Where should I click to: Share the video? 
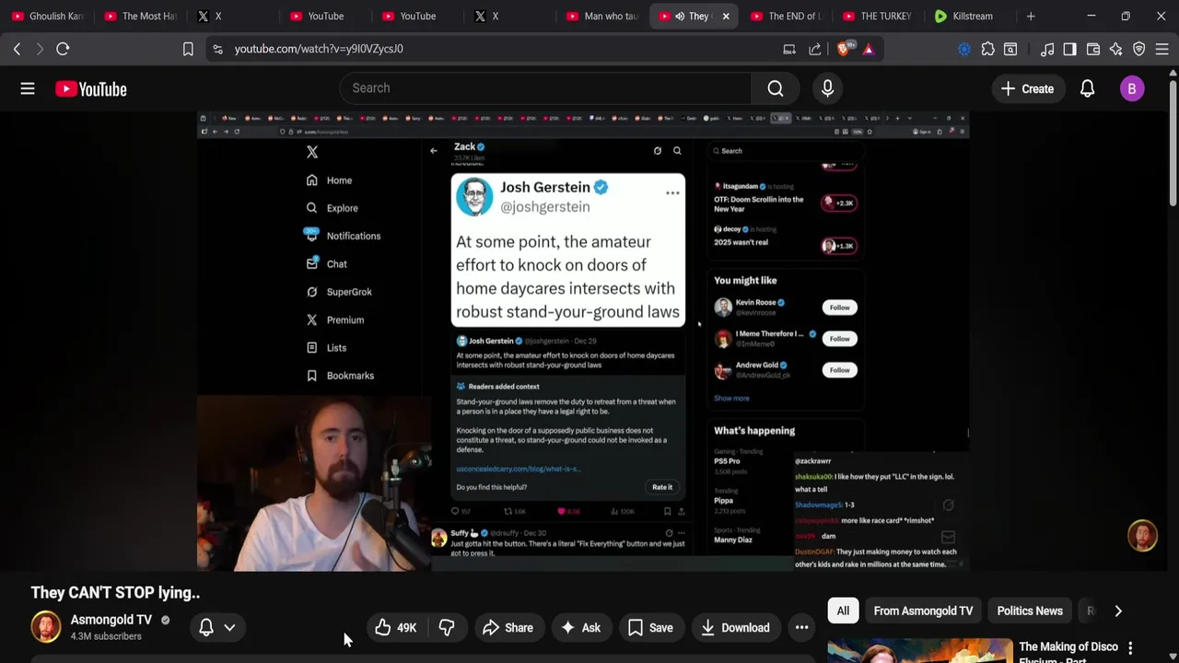[x=508, y=628]
